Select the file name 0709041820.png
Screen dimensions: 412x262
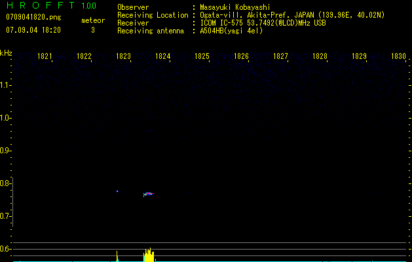33,18
